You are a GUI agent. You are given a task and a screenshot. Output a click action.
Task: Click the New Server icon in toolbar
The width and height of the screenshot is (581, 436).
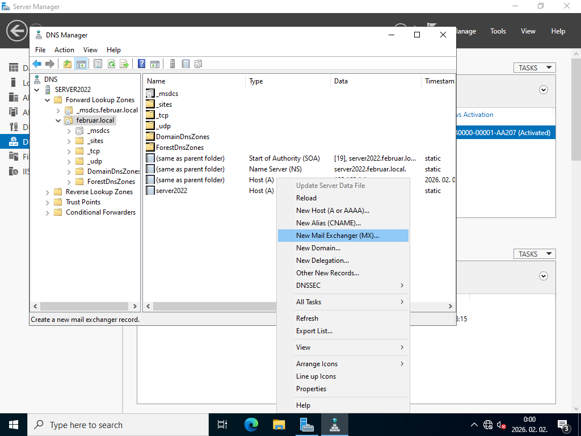pos(172,64)
